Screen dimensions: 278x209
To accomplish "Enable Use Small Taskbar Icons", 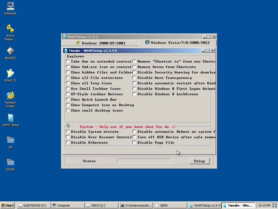I will pos(68,89).
